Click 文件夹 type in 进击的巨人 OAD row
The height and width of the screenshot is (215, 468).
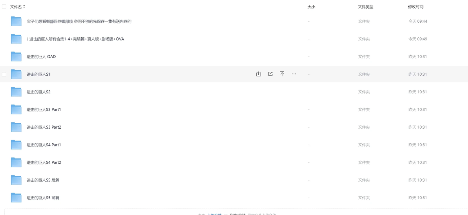coord(364,56)
